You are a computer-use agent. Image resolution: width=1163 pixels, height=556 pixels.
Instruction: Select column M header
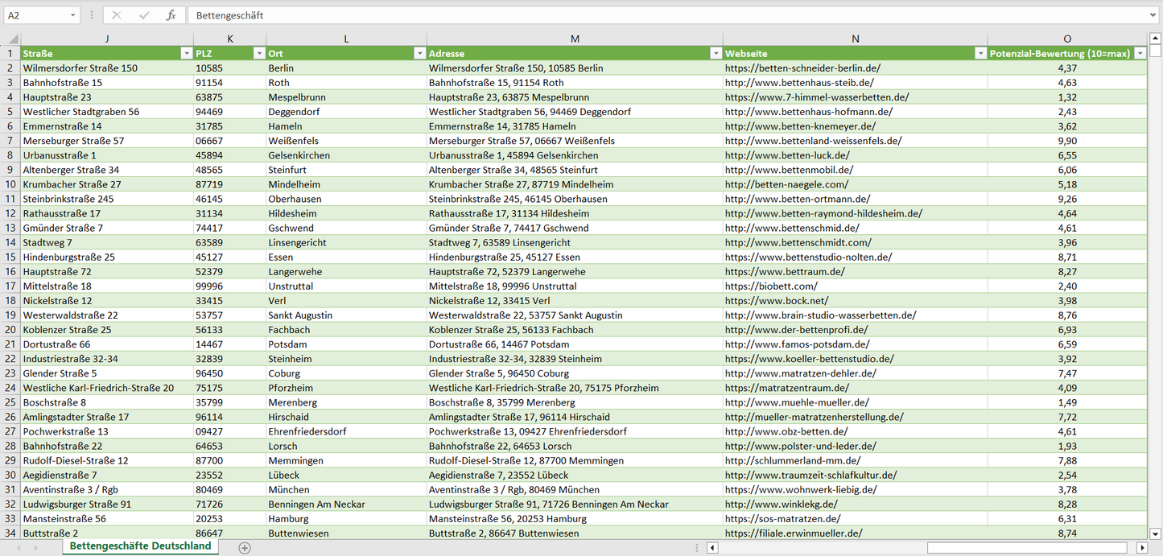(x=574, y=39)
